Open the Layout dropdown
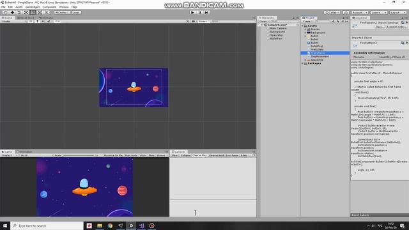 [x=397, y=12]
